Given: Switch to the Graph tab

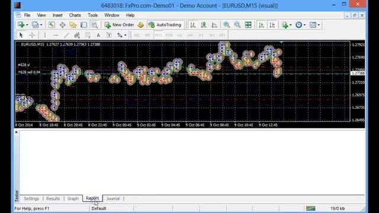Looking at the screenshot, I should click(73, 199).
